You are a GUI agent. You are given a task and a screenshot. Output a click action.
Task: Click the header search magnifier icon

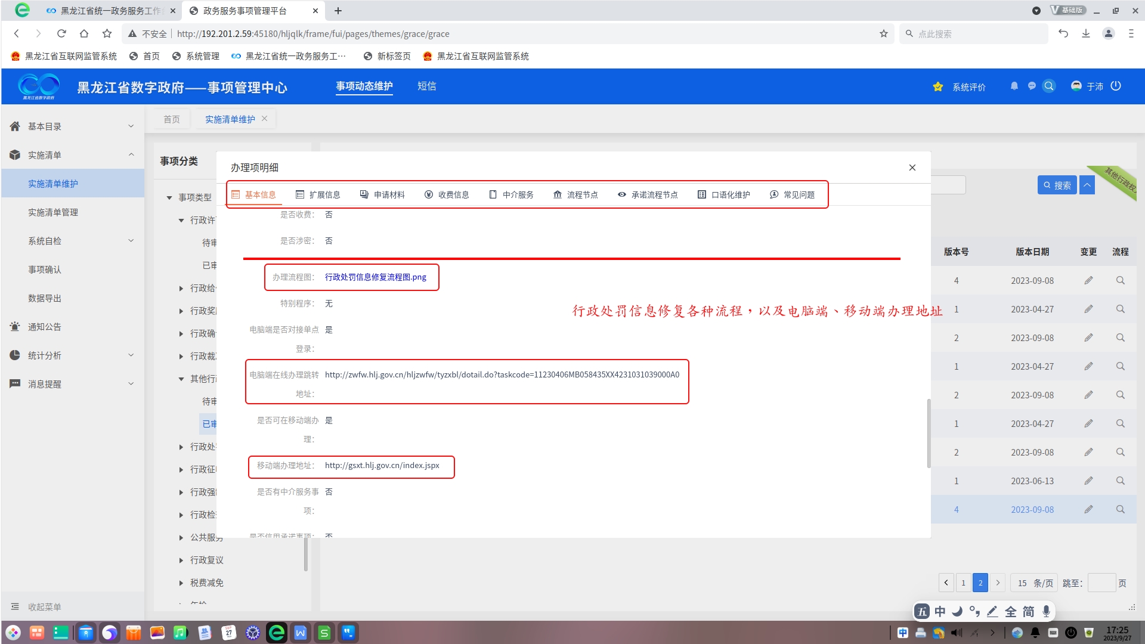1049,86
